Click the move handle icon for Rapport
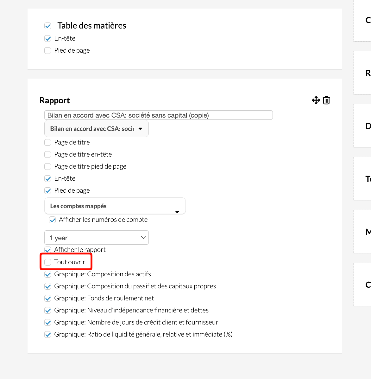 point(316,100)
